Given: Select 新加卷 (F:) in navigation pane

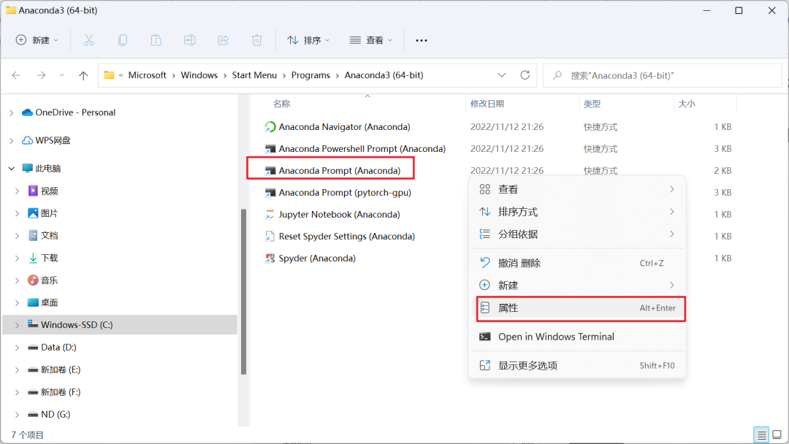Looking at the screenshot, I should pos(61,392).
